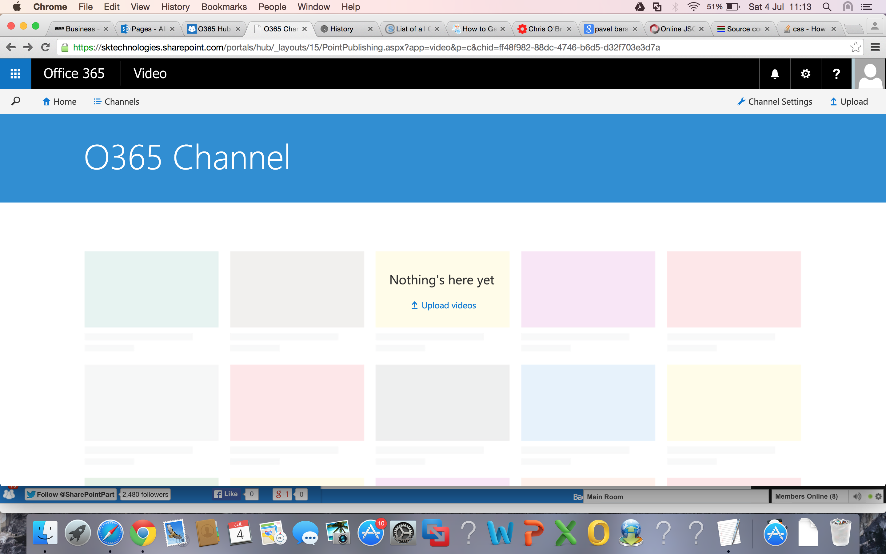The width and height of the screenshot is (886, 554).
Task: Open Safari from the Dock
Action: (110, 533)
